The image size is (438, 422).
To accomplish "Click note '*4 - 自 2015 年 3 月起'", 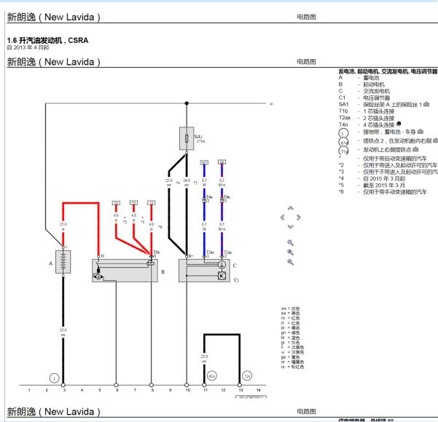I will [x=372, y=178].
